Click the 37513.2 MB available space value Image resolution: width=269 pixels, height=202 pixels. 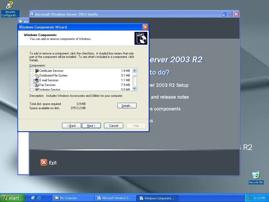click(x=78, y=108)
